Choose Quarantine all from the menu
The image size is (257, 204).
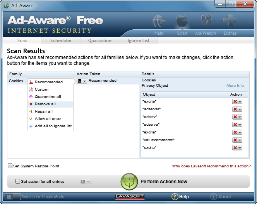coord(51,97)
